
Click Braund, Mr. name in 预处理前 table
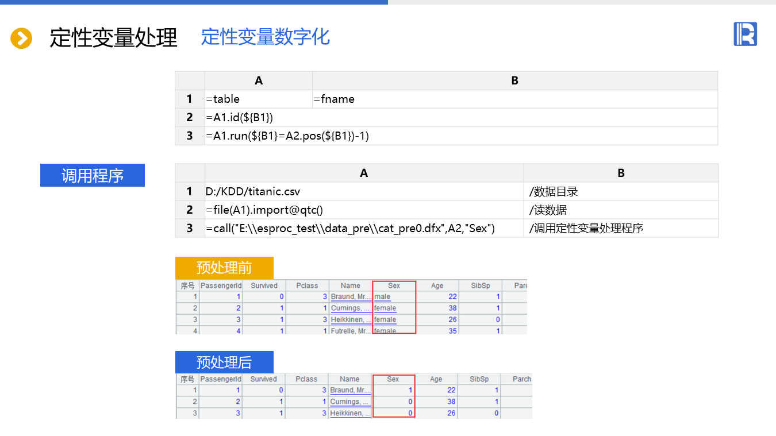(351, 297)
